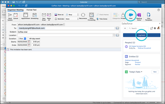Click the save icon in Calendar window
The height and width of the screenshot is (104, 165).
coord(14,2)
